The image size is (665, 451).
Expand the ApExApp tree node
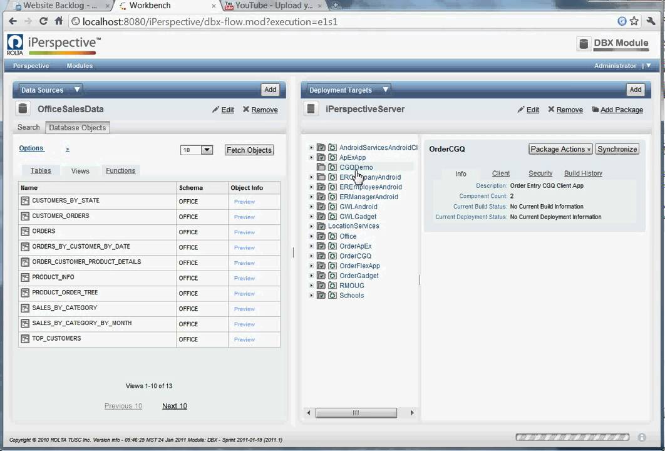[x=311, y=157]
